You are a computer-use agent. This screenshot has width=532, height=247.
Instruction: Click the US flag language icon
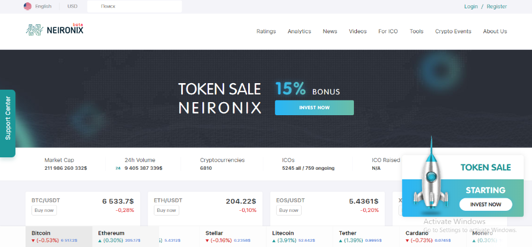[27, 6]
